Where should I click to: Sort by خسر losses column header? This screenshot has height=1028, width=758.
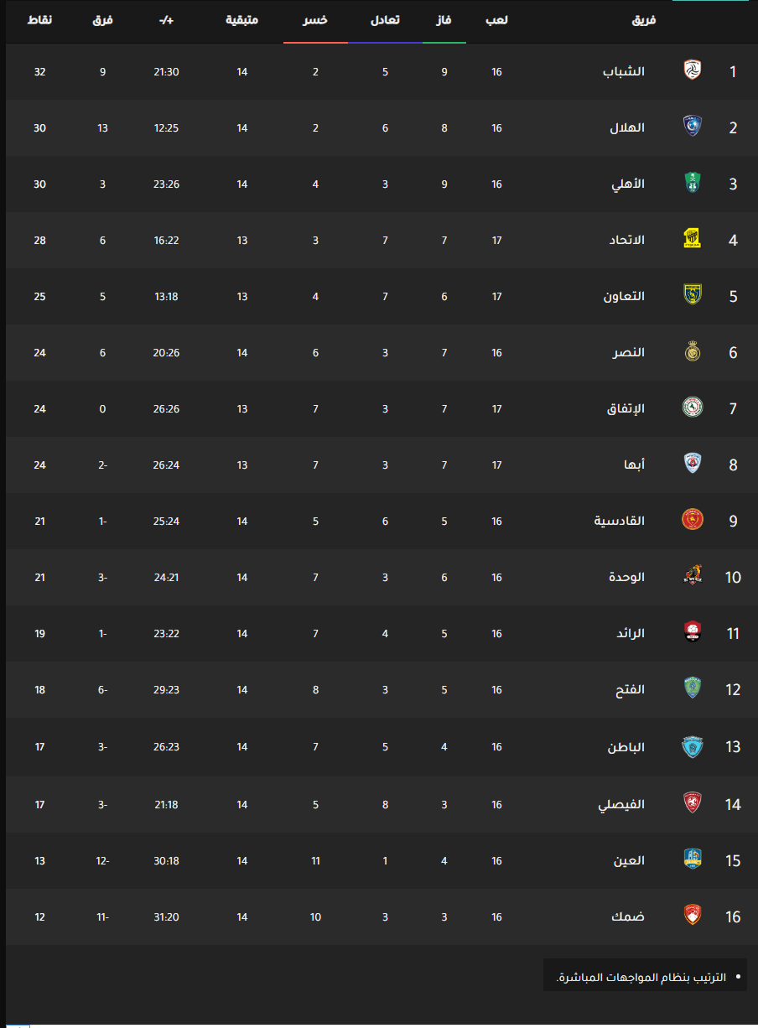(x=315, y=21)
